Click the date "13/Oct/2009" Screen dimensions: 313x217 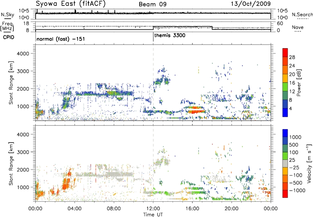pos(251,4)
